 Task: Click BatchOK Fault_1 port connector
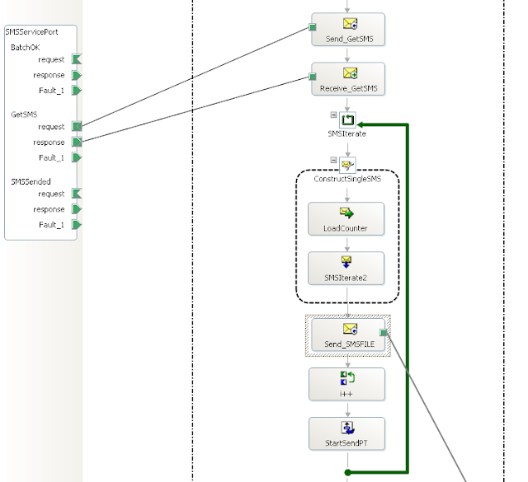coord(77,91)
